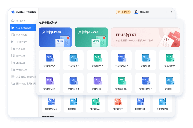Screen dimensions: 193x128
Task: Choose the 文件转TCR conversion
Action: coord(73,83)
